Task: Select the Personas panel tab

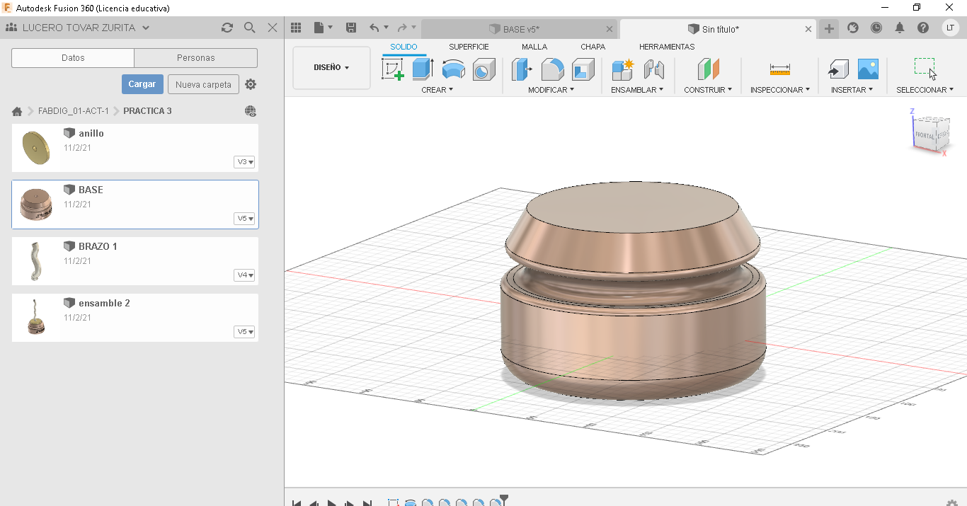Action: pyautogui.click(x=196, y=58)
